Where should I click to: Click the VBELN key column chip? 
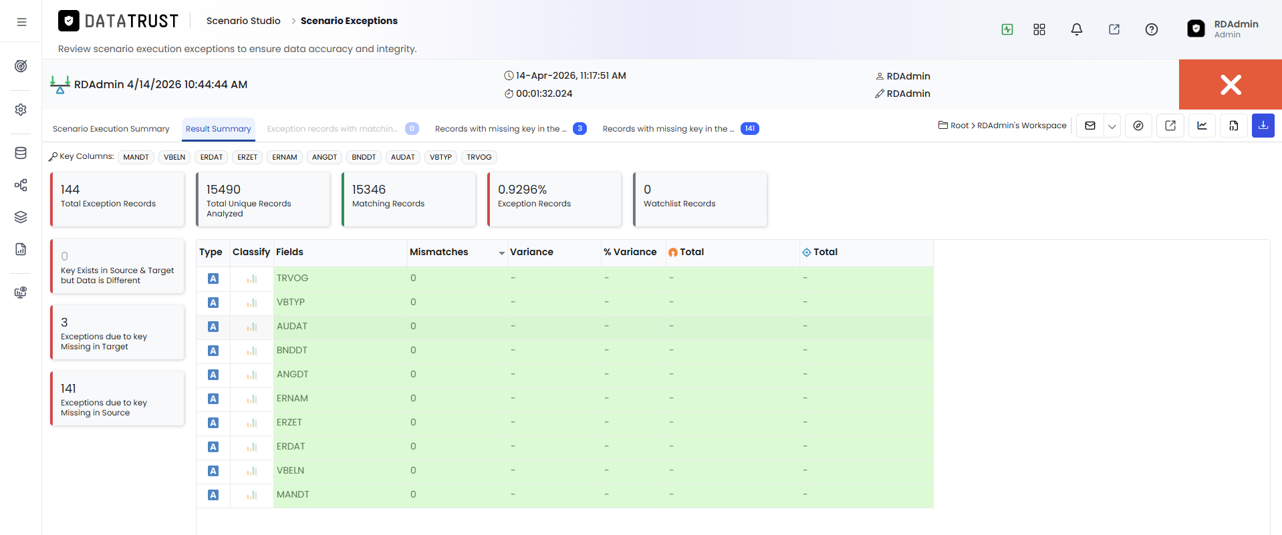pyautogui.click(x=174, y=158)
